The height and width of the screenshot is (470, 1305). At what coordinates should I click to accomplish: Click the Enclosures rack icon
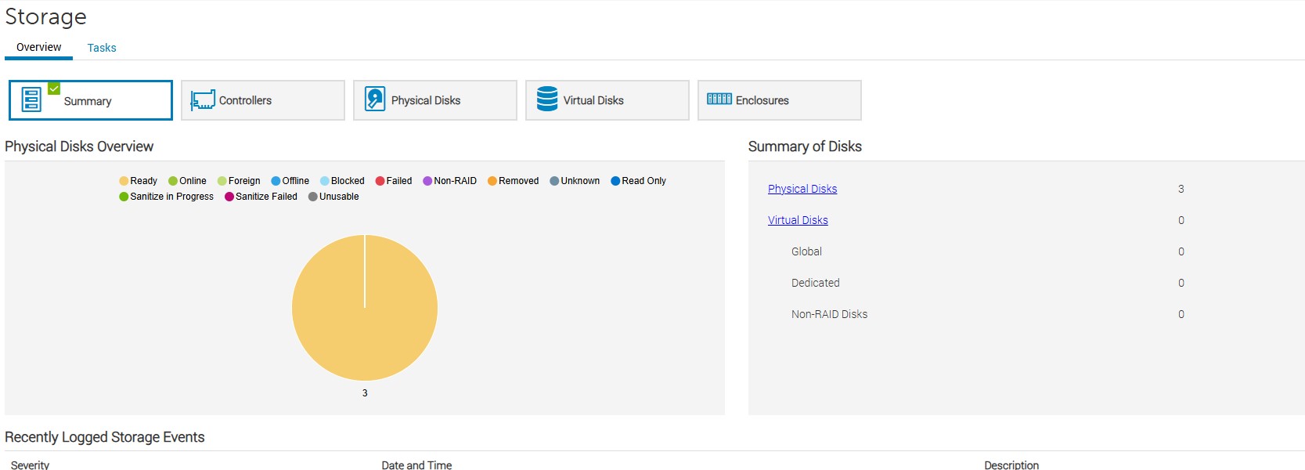[719, 99]
